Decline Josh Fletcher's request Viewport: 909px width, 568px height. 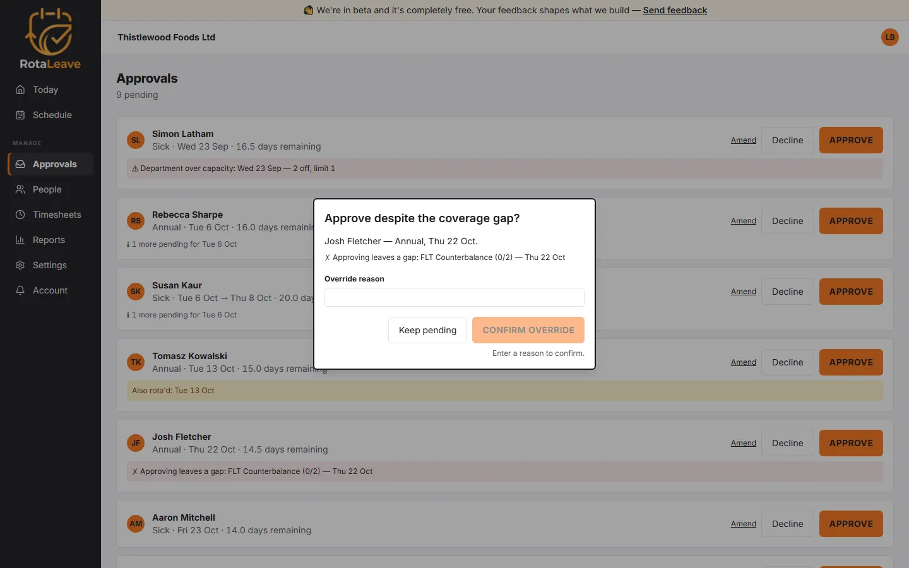(788, 443)
